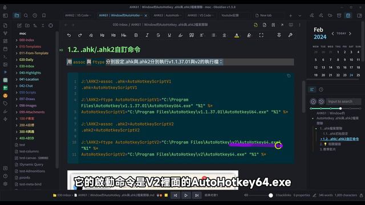Open the list formatting toolbar menu
The width and height of the screenshot is (365, 205).
(x=213, y=35)
